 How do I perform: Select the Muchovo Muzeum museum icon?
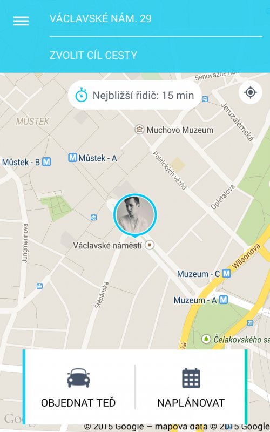pyautogui.click(x=139, y=129)
